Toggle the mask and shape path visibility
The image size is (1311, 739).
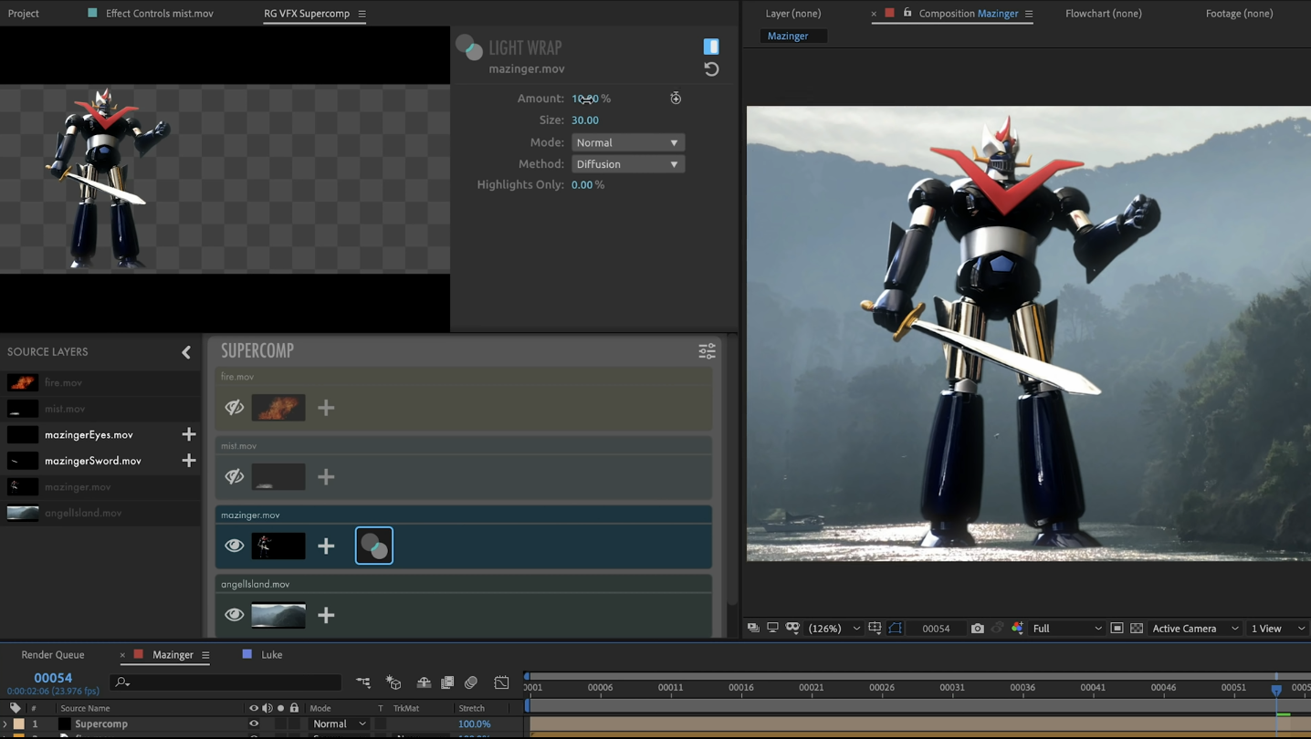click(896, 629)
